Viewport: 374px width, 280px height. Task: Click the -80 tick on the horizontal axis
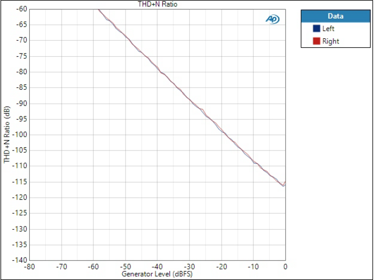(x=29, y=267)
